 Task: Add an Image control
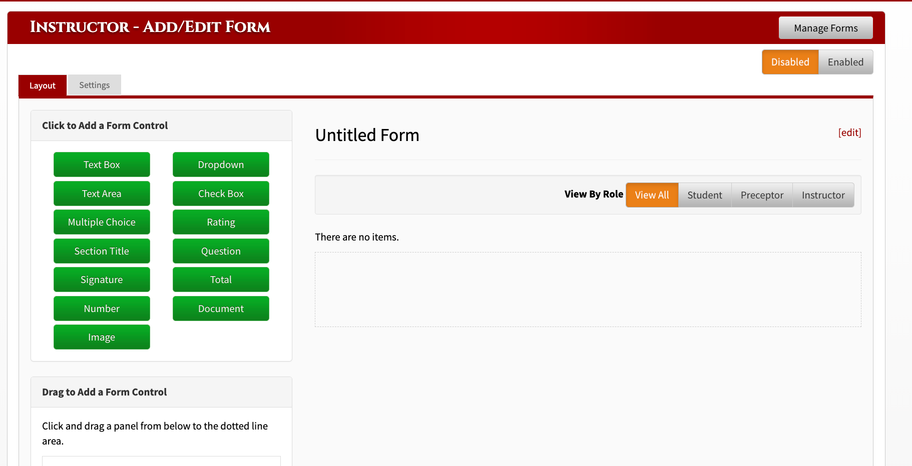coord(102,337)
